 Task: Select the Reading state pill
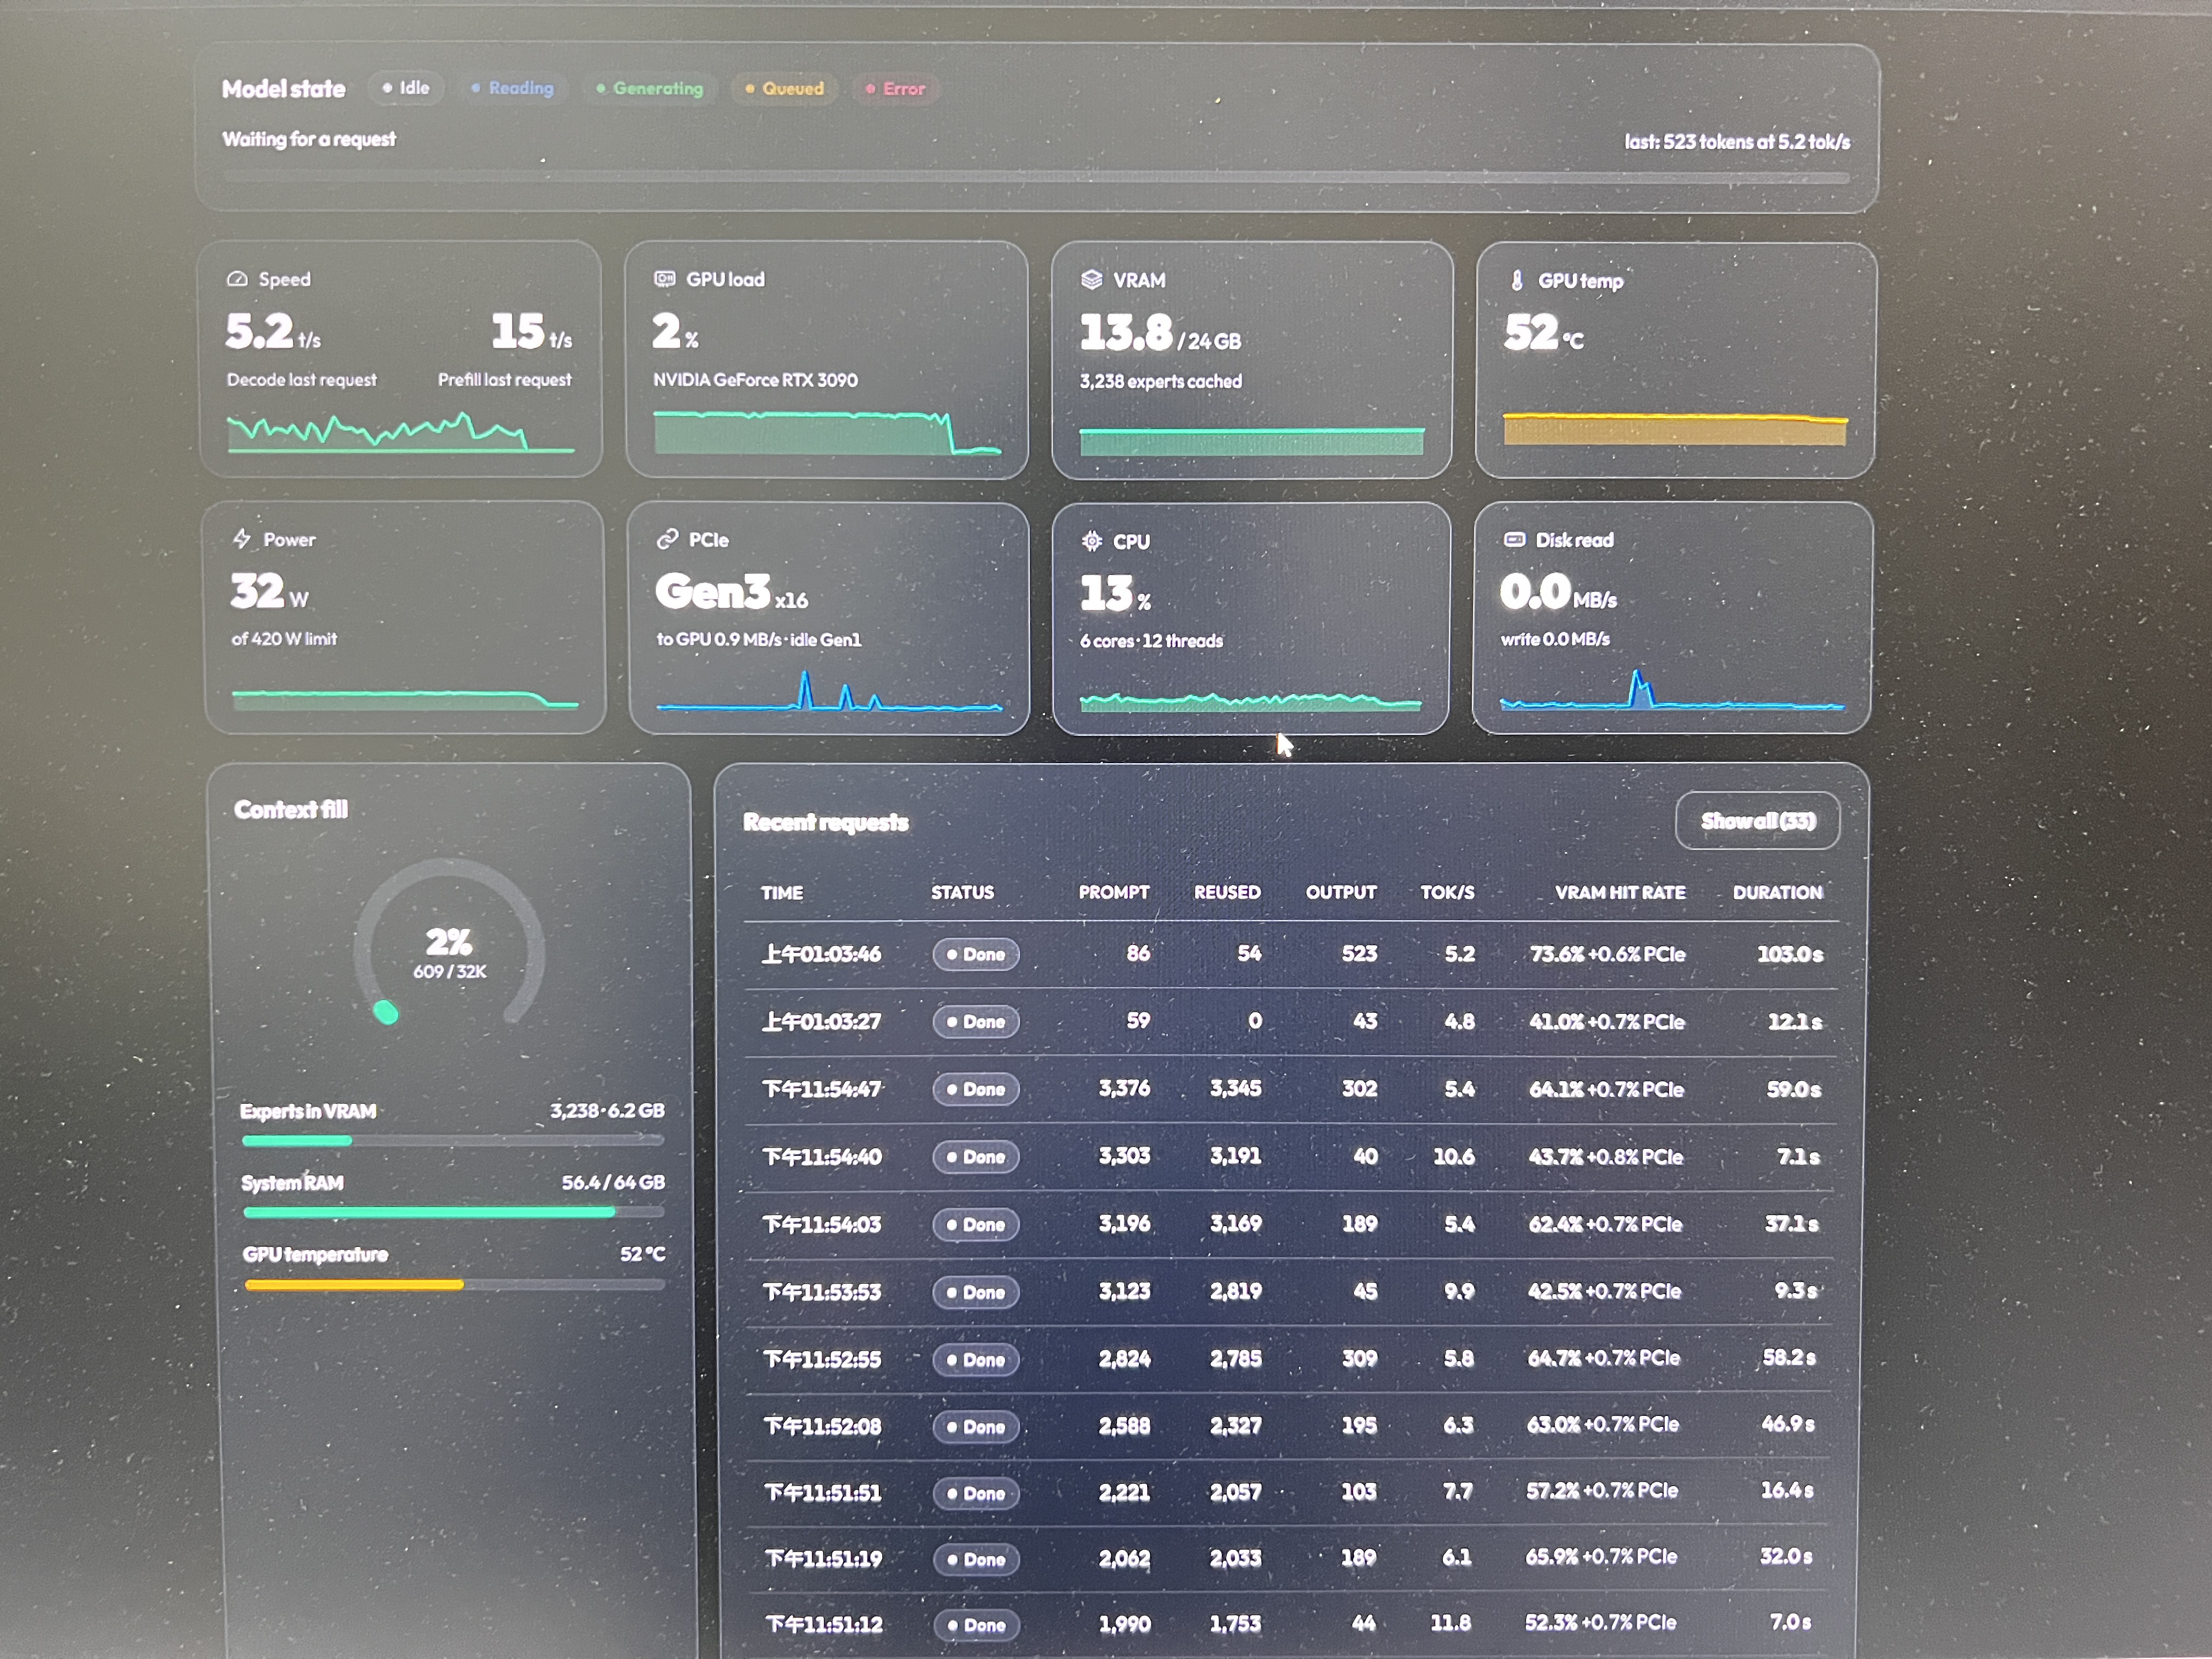pos(512,88)
